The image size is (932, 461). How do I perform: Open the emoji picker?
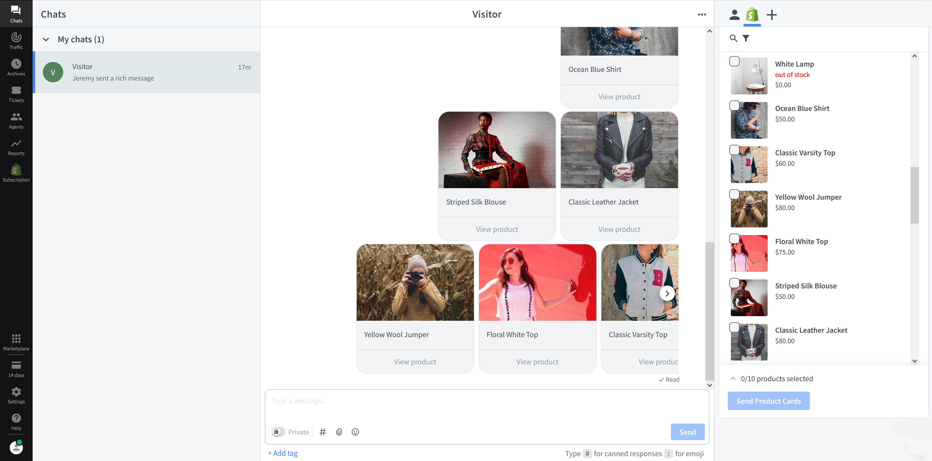(x=355, y=432)
